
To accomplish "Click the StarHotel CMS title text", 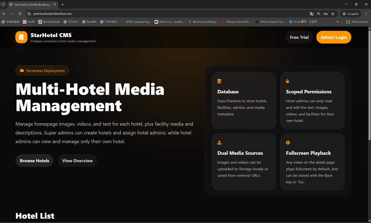I will [51, 35].
